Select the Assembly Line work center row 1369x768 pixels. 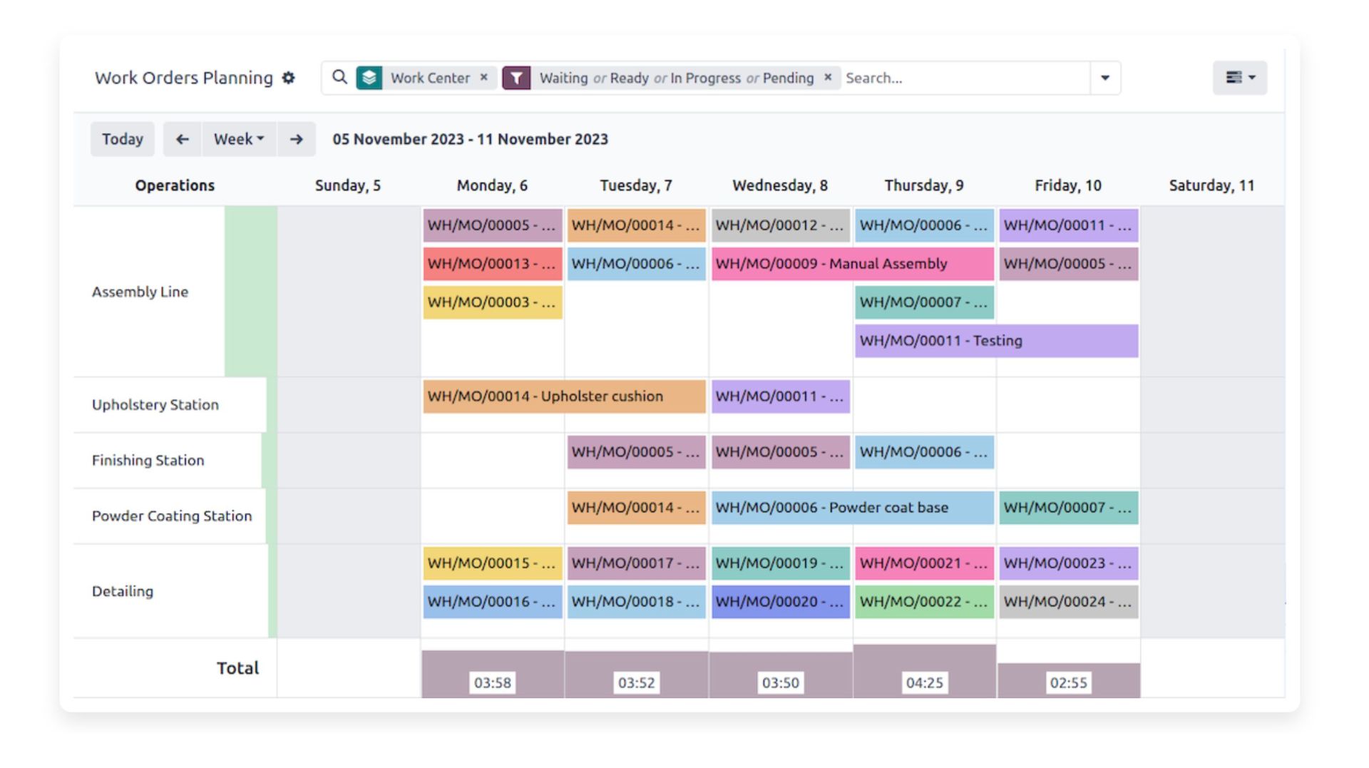click(x=140, y=292)
